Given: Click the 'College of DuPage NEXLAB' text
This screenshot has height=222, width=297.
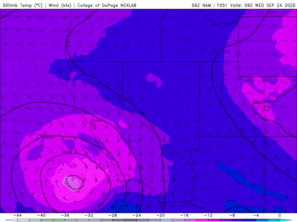Looking at the screenshot, I should pos(107,5).
